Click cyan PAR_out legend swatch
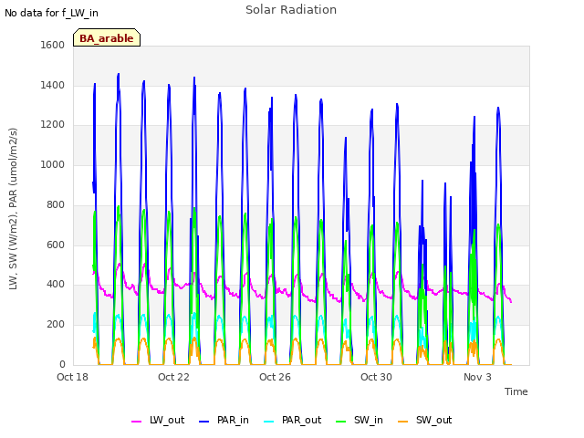 click(x=269, y=422)
